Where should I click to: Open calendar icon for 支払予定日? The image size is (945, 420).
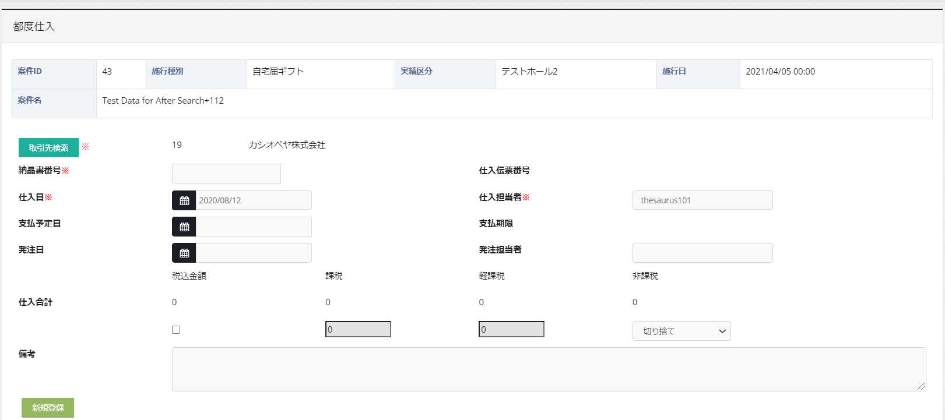184,227
